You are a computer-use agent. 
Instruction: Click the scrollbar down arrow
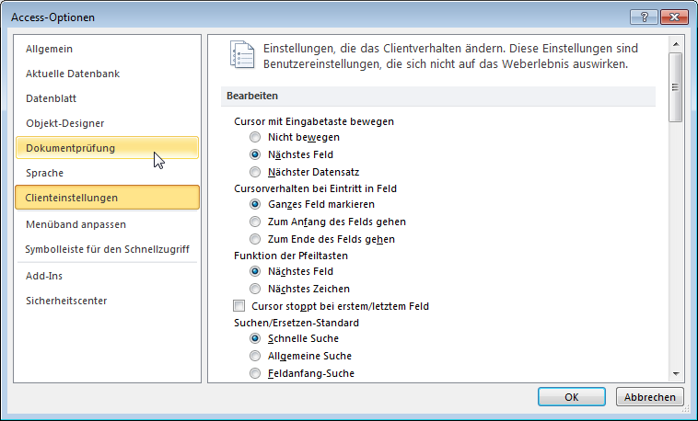point(676,373)
